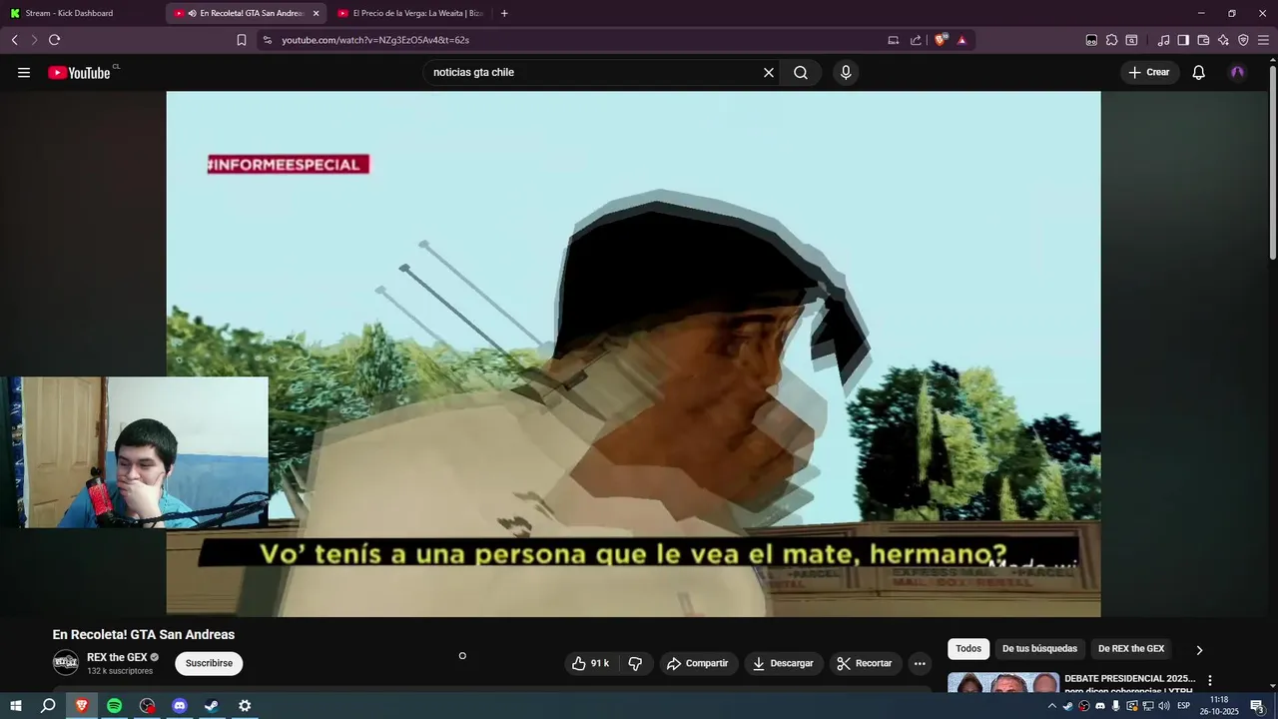
Task: Open Discord from the taskbar
Action: pos(180,706)
